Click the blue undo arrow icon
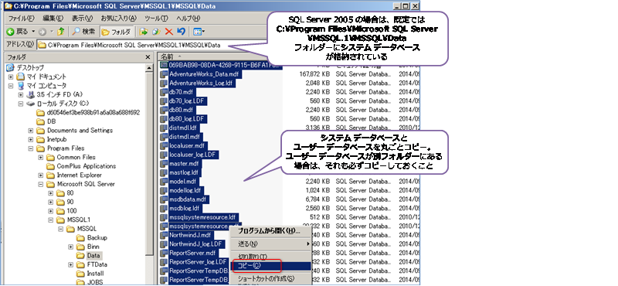This screenshot has width=618, height=286. tap(181, 32)
